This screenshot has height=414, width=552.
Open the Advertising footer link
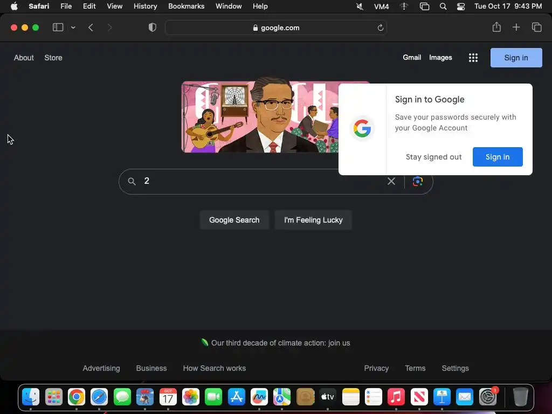[x=101, y=368]
